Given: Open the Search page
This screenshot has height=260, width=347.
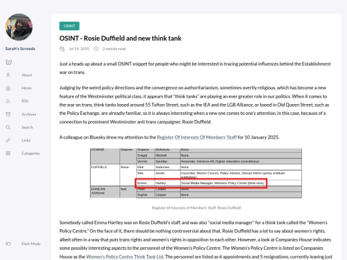Looking at the screenshot, I should (27, 127).
